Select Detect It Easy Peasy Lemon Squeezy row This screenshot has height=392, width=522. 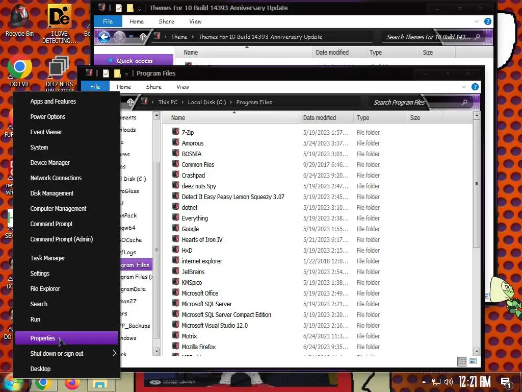(x=233, y=197)
